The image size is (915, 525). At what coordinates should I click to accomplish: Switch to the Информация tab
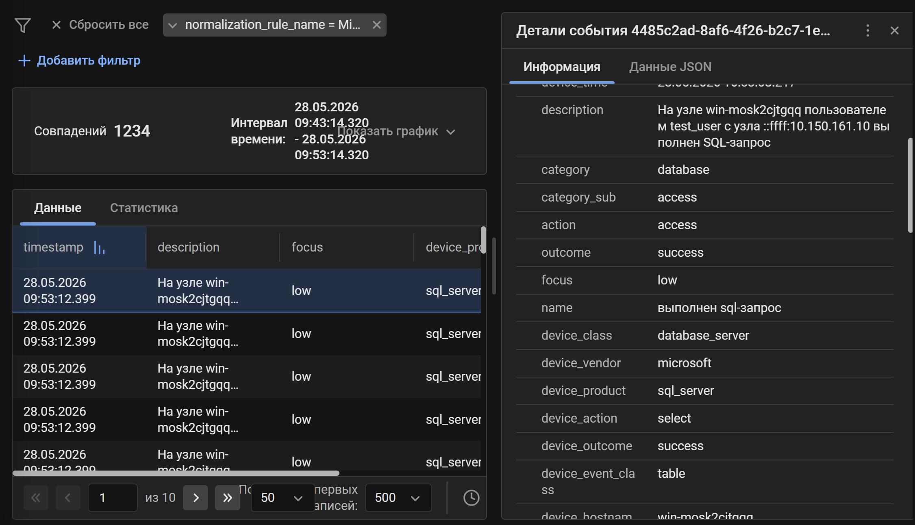tap(562, 67)
